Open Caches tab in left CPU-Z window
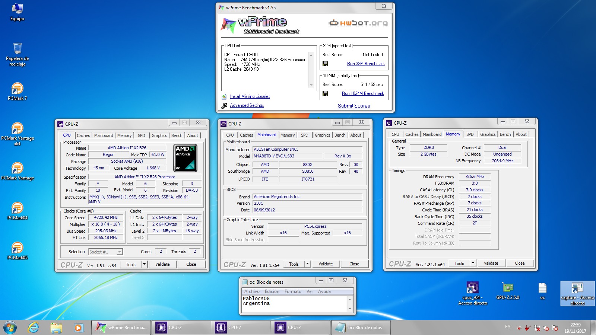Viewport: 596px width, 335px height. pyautogui.click(x=83, y=135)
